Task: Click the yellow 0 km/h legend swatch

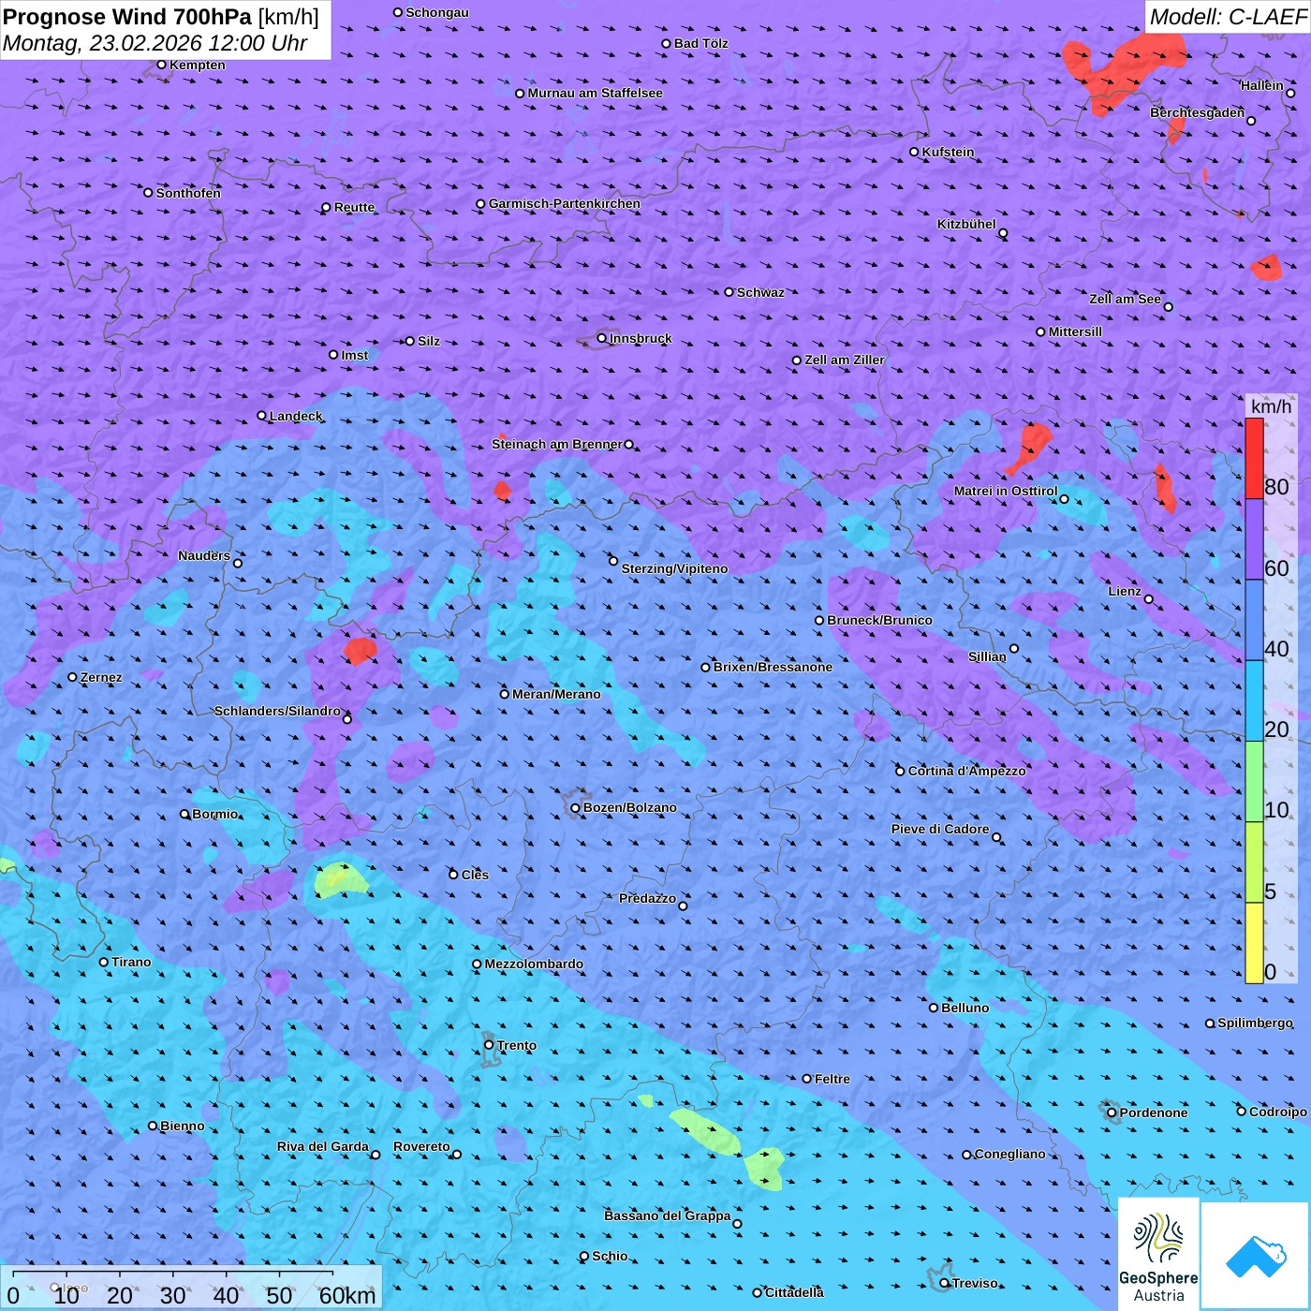Action: click(1254, 943)
